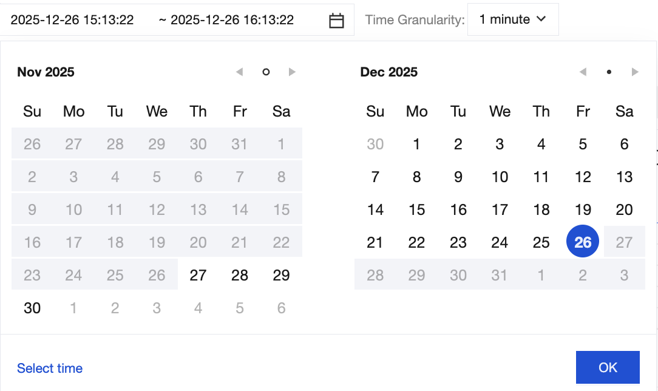Pick December 25 in the right calendar
The width and height of the screenshot is (658, 391).
[541, 242]
